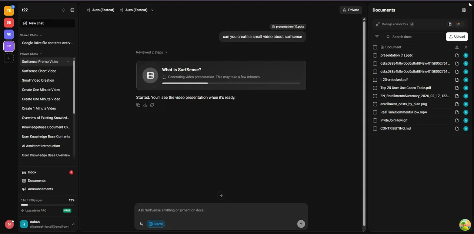Download the assistant response
Screen dimensions: 474x234
point(145,105)
